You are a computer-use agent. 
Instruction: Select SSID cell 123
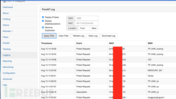coord(149,60)
